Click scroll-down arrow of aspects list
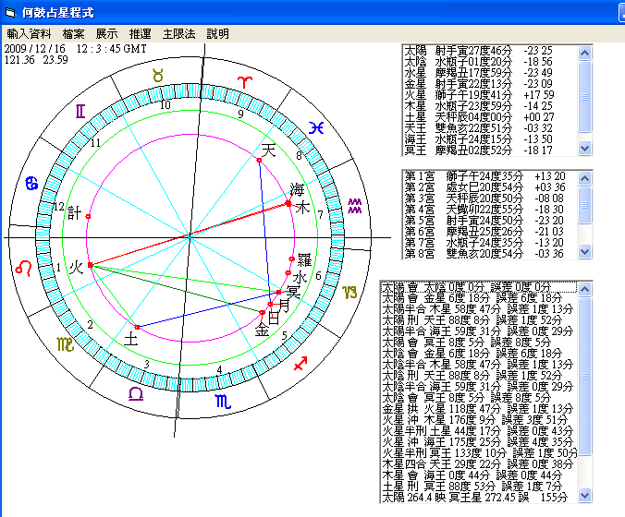Screen dimensions: 625x517 click(584, 496)
